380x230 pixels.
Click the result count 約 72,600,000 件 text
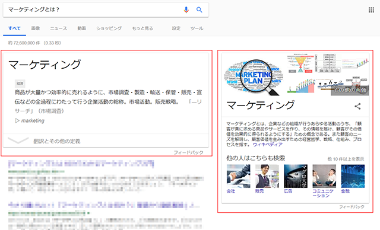coord(24,43)
